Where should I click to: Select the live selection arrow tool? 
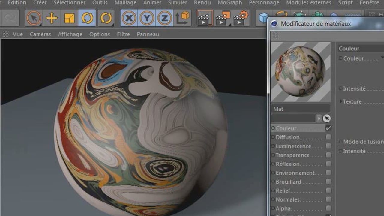[34, 18]
